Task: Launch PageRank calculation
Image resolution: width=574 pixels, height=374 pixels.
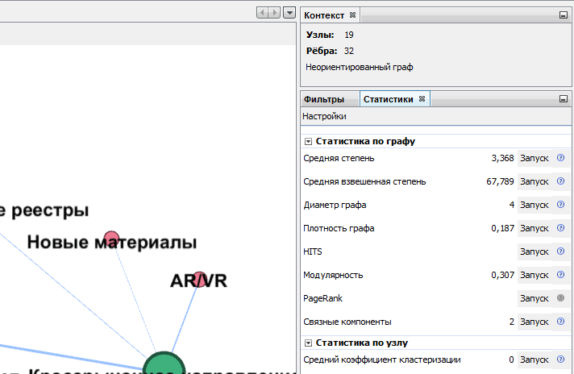Action: [x=534, y=298]
